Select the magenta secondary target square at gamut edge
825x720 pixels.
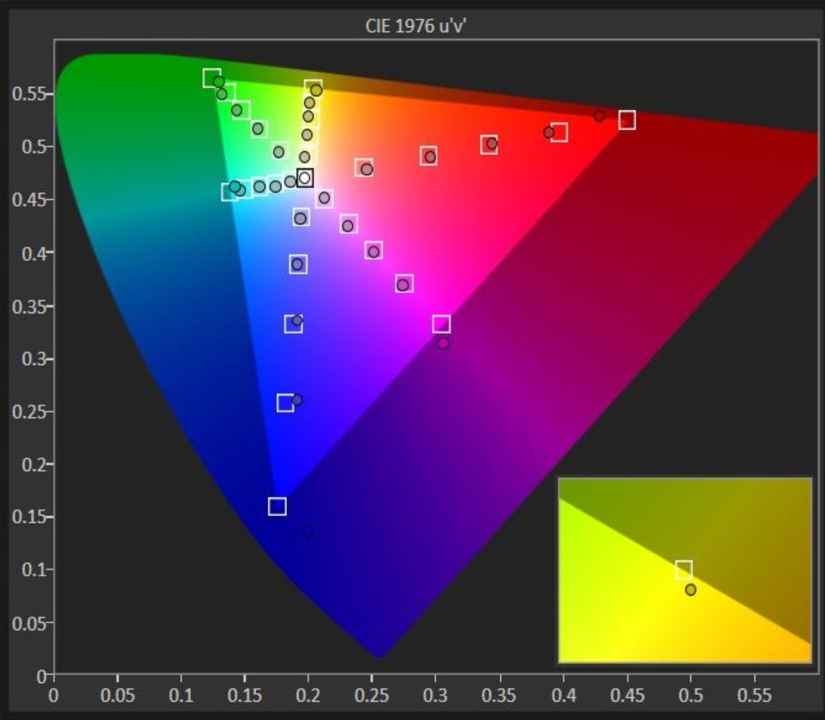[x=441, y=324]
